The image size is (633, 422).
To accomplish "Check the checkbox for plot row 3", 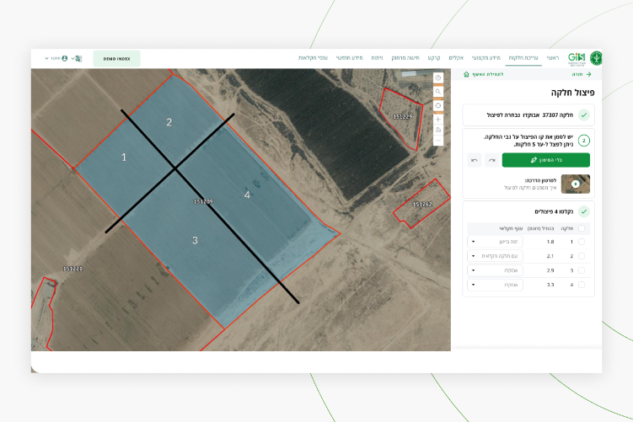I will pos(582,270).
